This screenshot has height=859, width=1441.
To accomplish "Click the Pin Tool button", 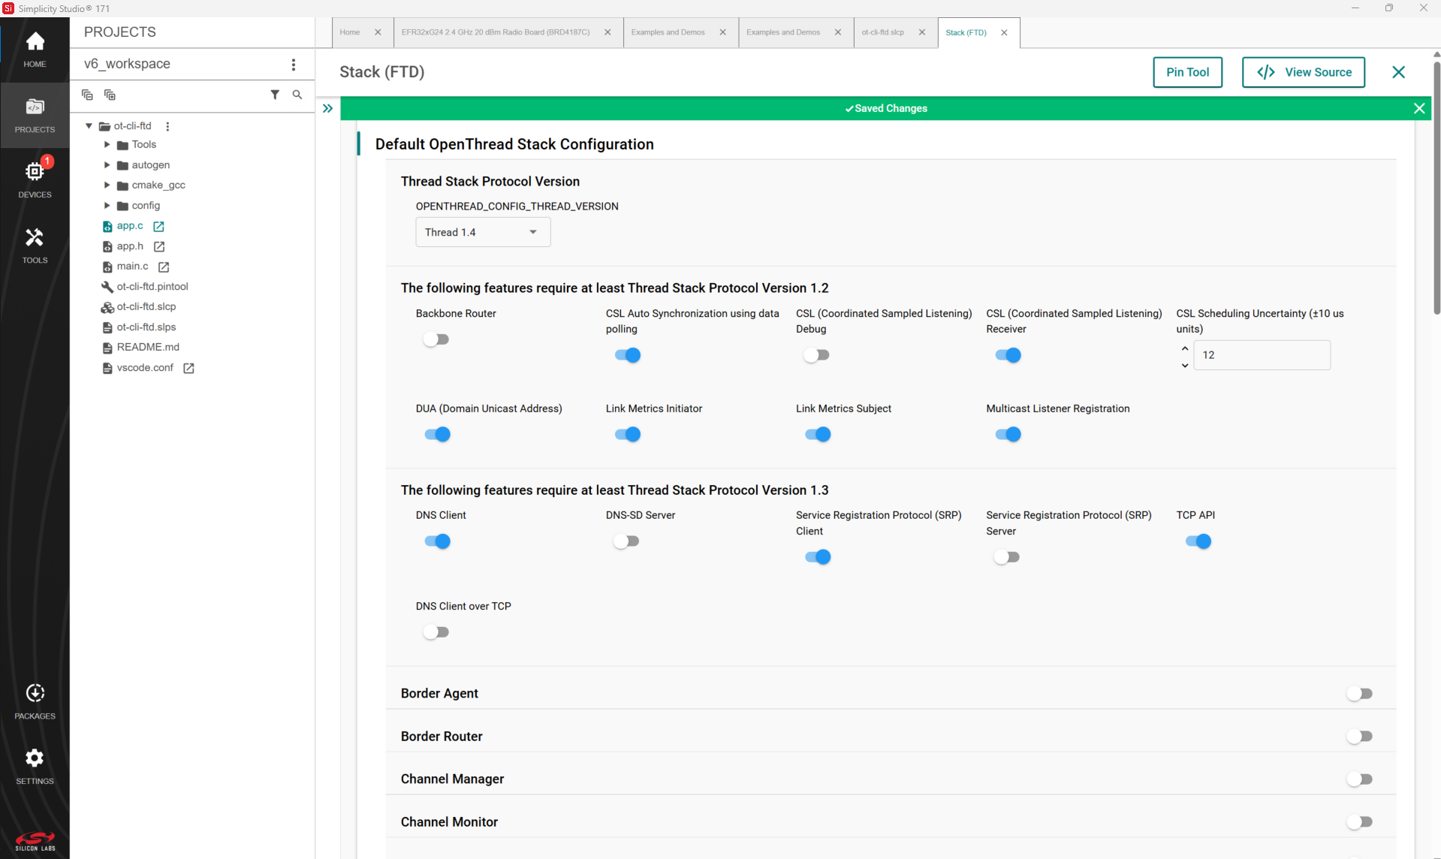I will 1187,72.
